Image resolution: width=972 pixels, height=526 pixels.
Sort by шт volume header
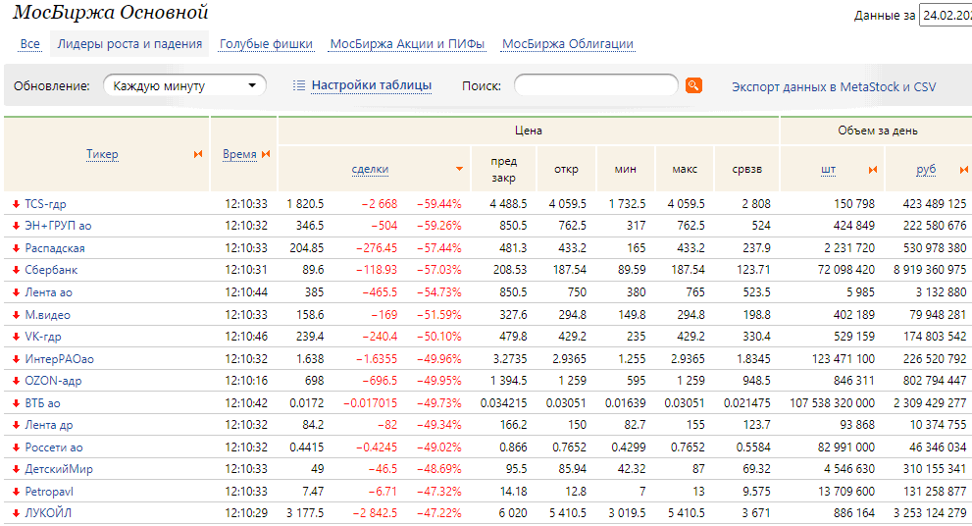coord(828,170)
